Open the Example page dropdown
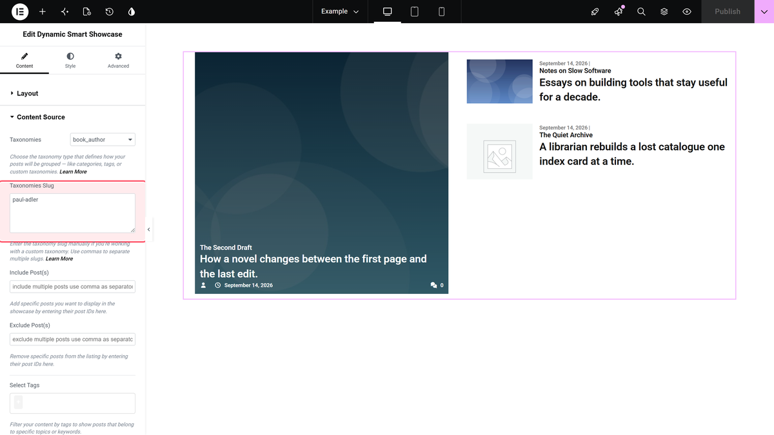 (x=340, y=12)
